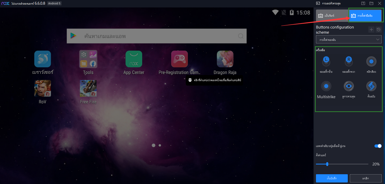
Task: Switch to the keyboard tab
Action: [x=332, y=16]
